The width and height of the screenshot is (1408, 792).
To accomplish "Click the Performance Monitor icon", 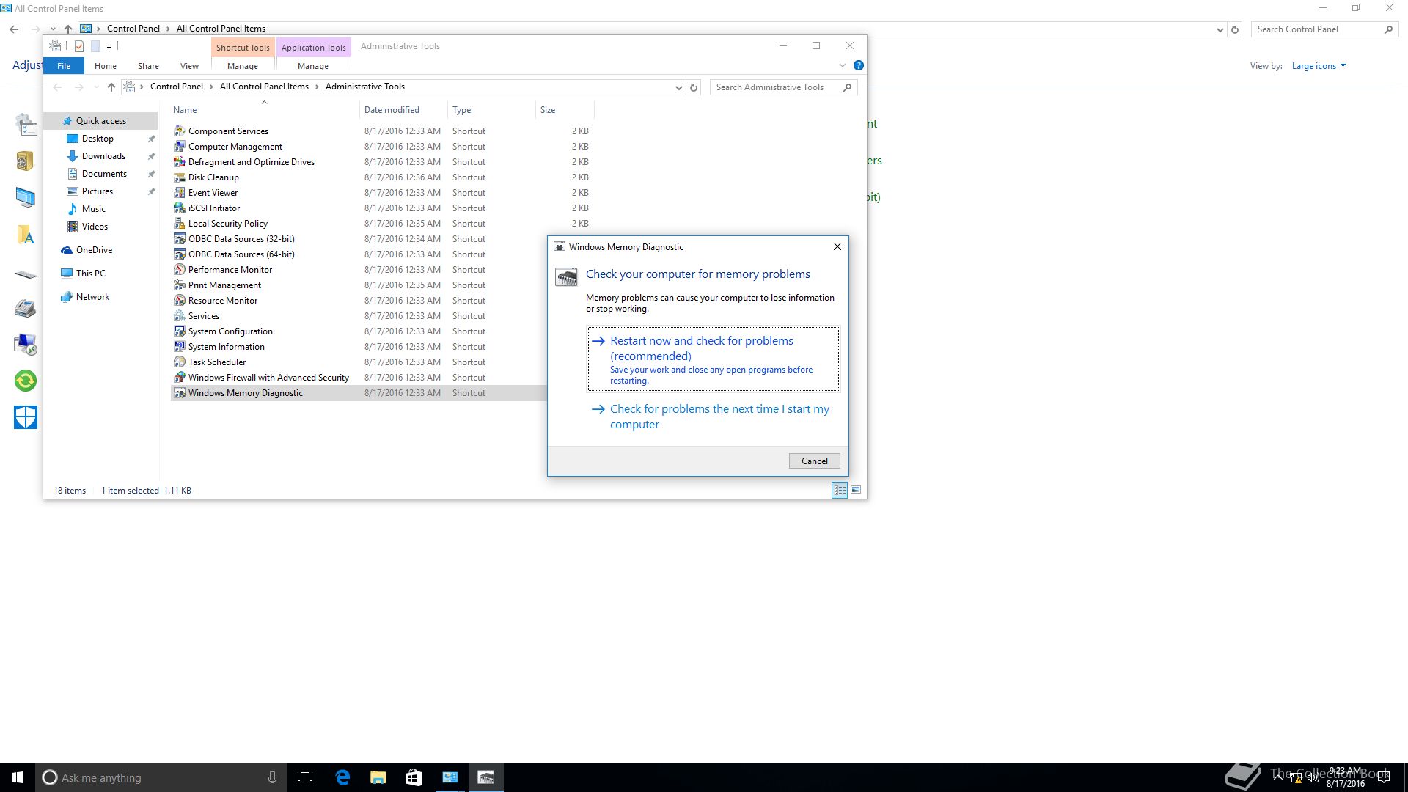I will coord(179,269).
